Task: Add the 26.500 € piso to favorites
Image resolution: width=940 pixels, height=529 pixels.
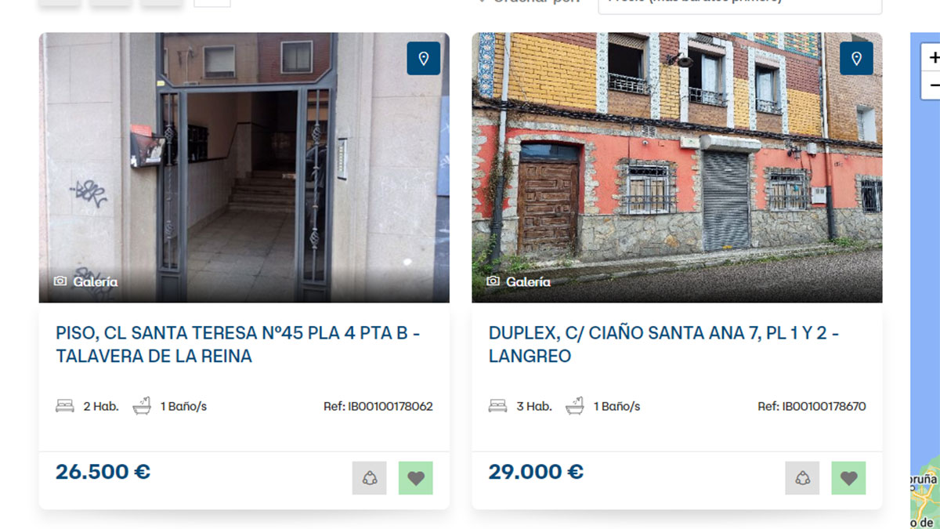Action: 416,478
